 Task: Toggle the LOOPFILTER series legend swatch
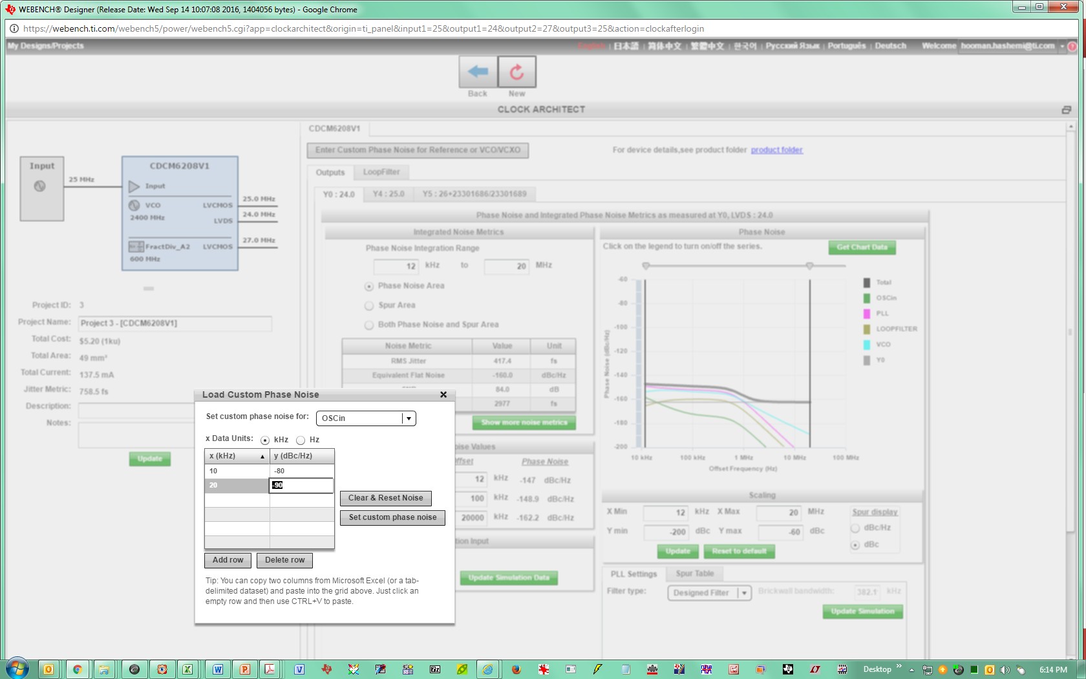point(867,329)
